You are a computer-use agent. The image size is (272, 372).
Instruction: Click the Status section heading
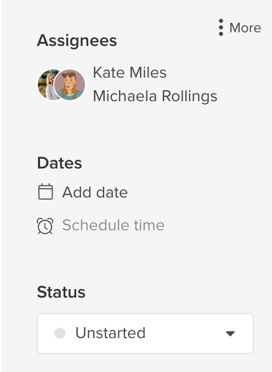tap(61, 292)
